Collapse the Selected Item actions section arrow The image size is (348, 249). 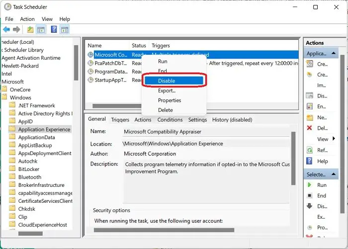pyautogui.click(x=334, y=174)
